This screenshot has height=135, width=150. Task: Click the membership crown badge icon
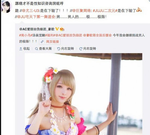pyautogui.click(x=62, y=29)
